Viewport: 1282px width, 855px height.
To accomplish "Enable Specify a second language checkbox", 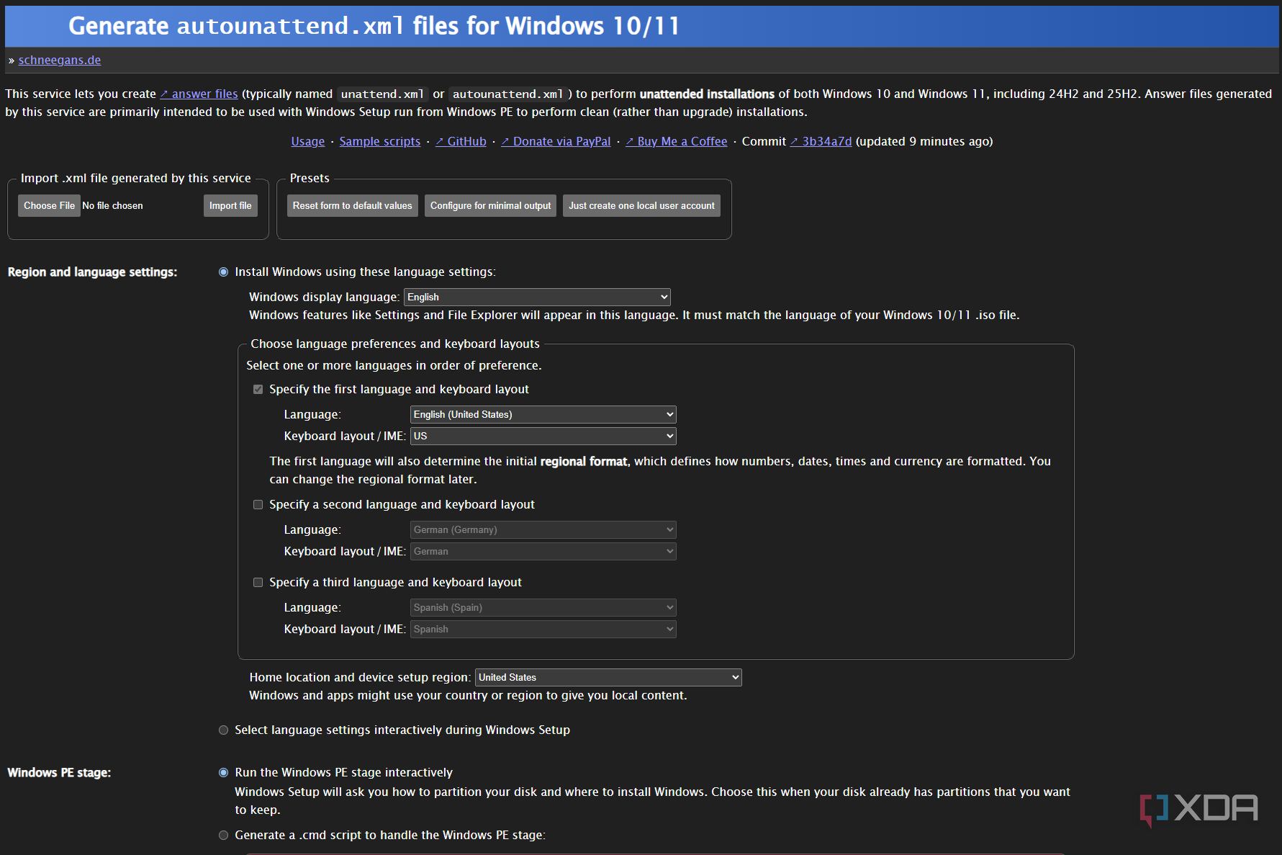I will click(x=258, y=504).
